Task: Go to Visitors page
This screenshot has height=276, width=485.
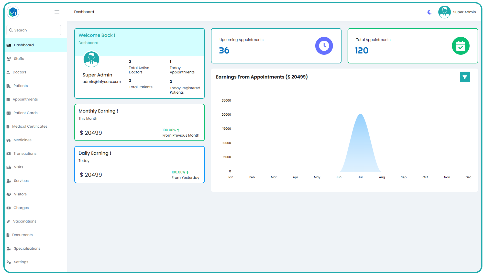Action: point(36,194)
